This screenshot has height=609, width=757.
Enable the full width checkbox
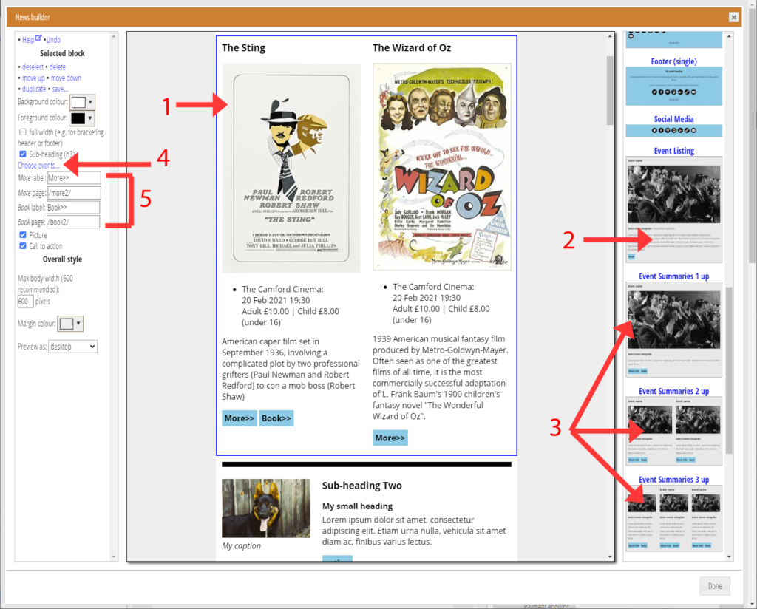23,132
